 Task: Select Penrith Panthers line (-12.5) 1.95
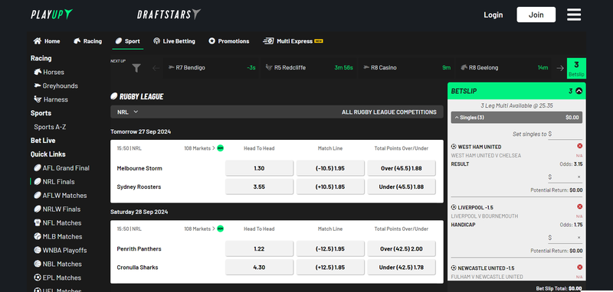coord(330,248)
